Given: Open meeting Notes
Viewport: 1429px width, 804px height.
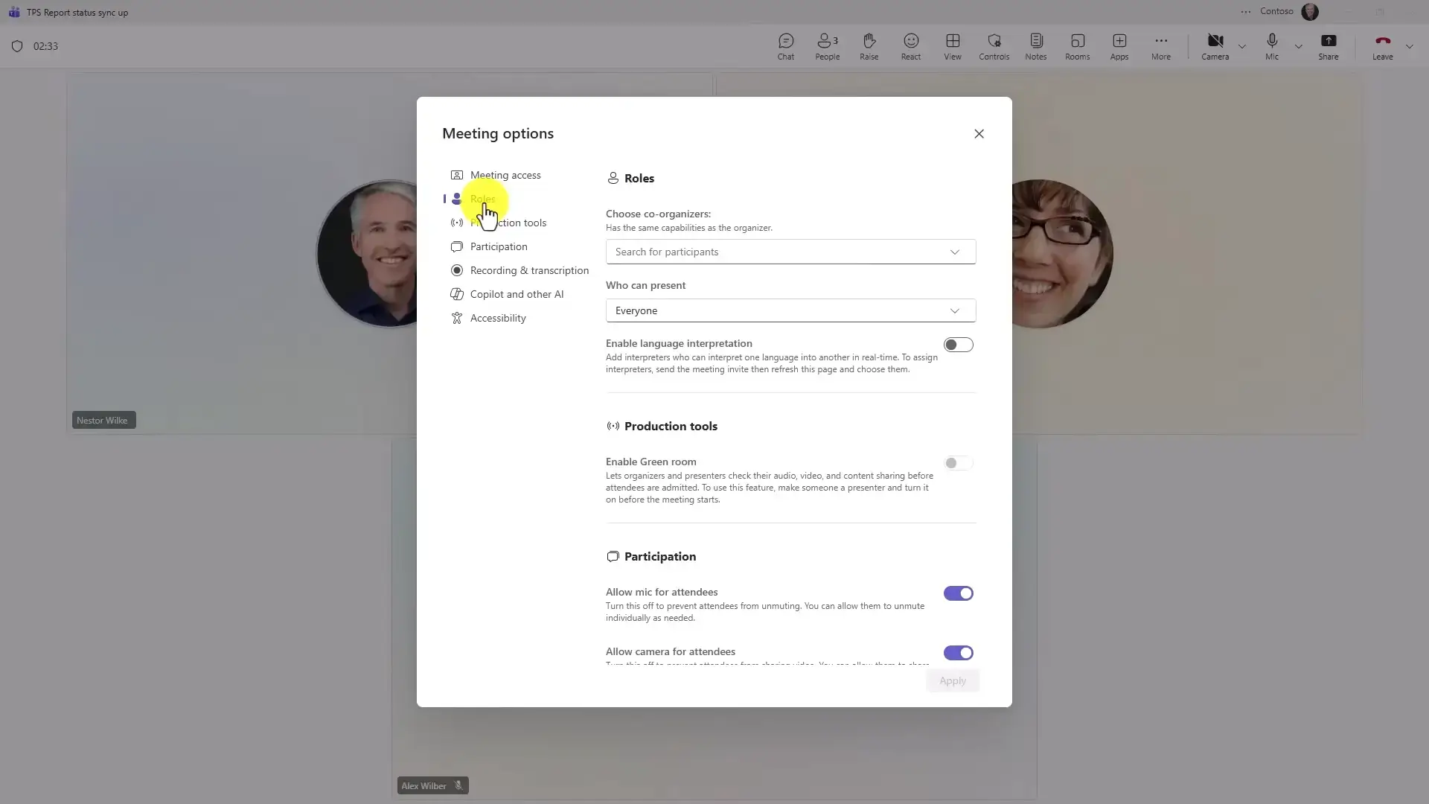Looking at the screenshot, I should [x=1036, y=46].
